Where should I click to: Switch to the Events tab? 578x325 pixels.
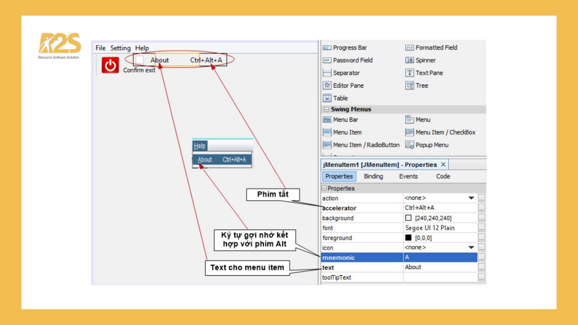pyautogui.click(x=408, y=176)
